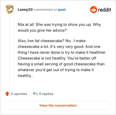This screenshot has height=115, width=116.
Task: Select the '3 upvotes' count label
Action: tap(19, 94)
